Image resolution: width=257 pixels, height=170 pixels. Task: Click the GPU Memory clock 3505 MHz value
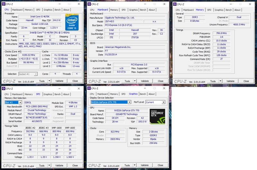click(x=115, y=139)
